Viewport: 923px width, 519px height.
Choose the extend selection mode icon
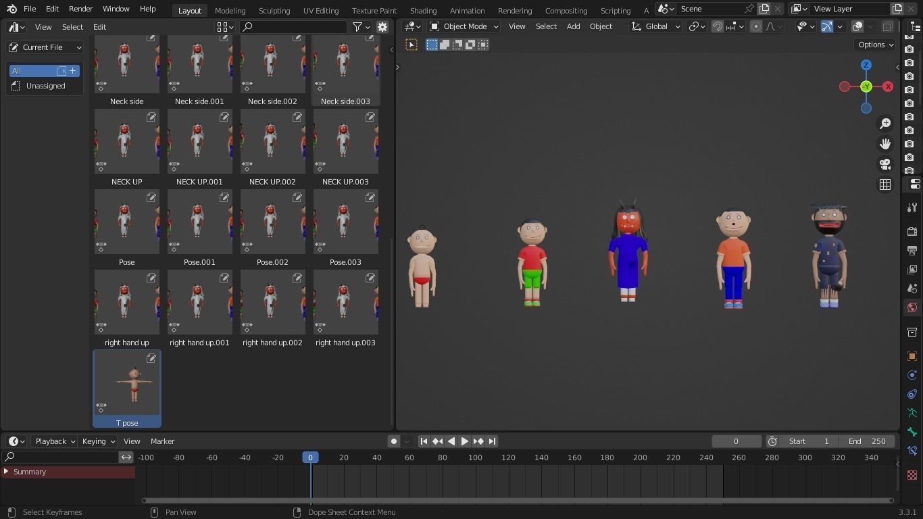tap(445, 45)
